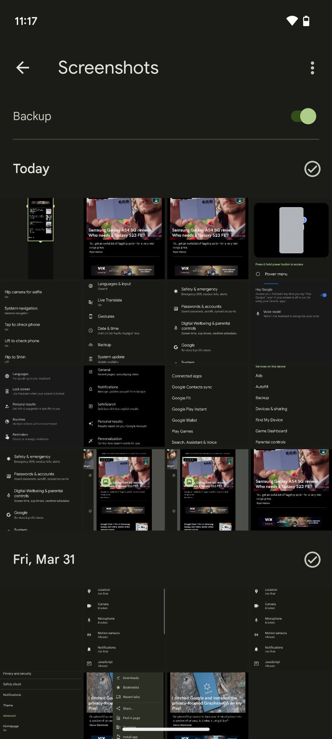Open the Power menu screenshot thumbnail
Viewport: 332px width, 739px height.
(x=291, y=238)
